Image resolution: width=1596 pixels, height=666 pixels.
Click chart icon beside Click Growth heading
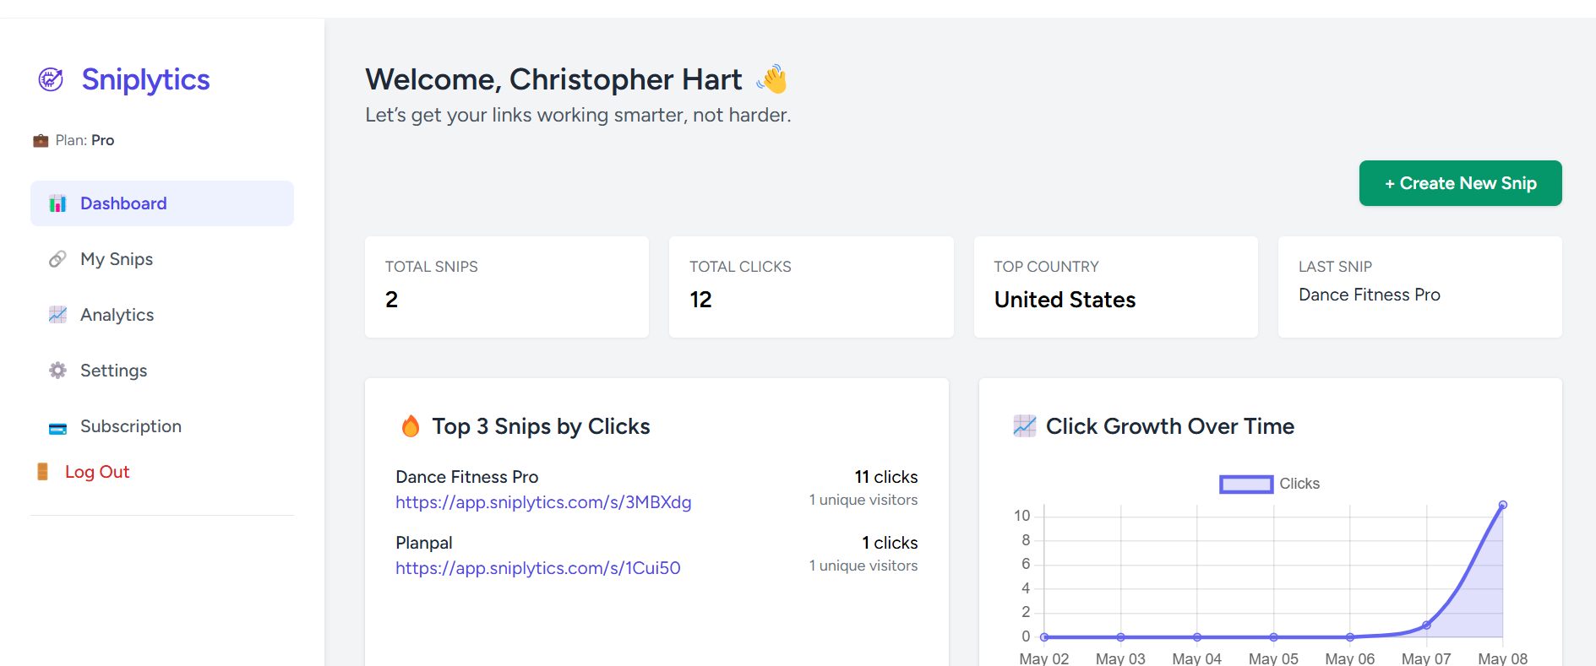[1024, 426]
